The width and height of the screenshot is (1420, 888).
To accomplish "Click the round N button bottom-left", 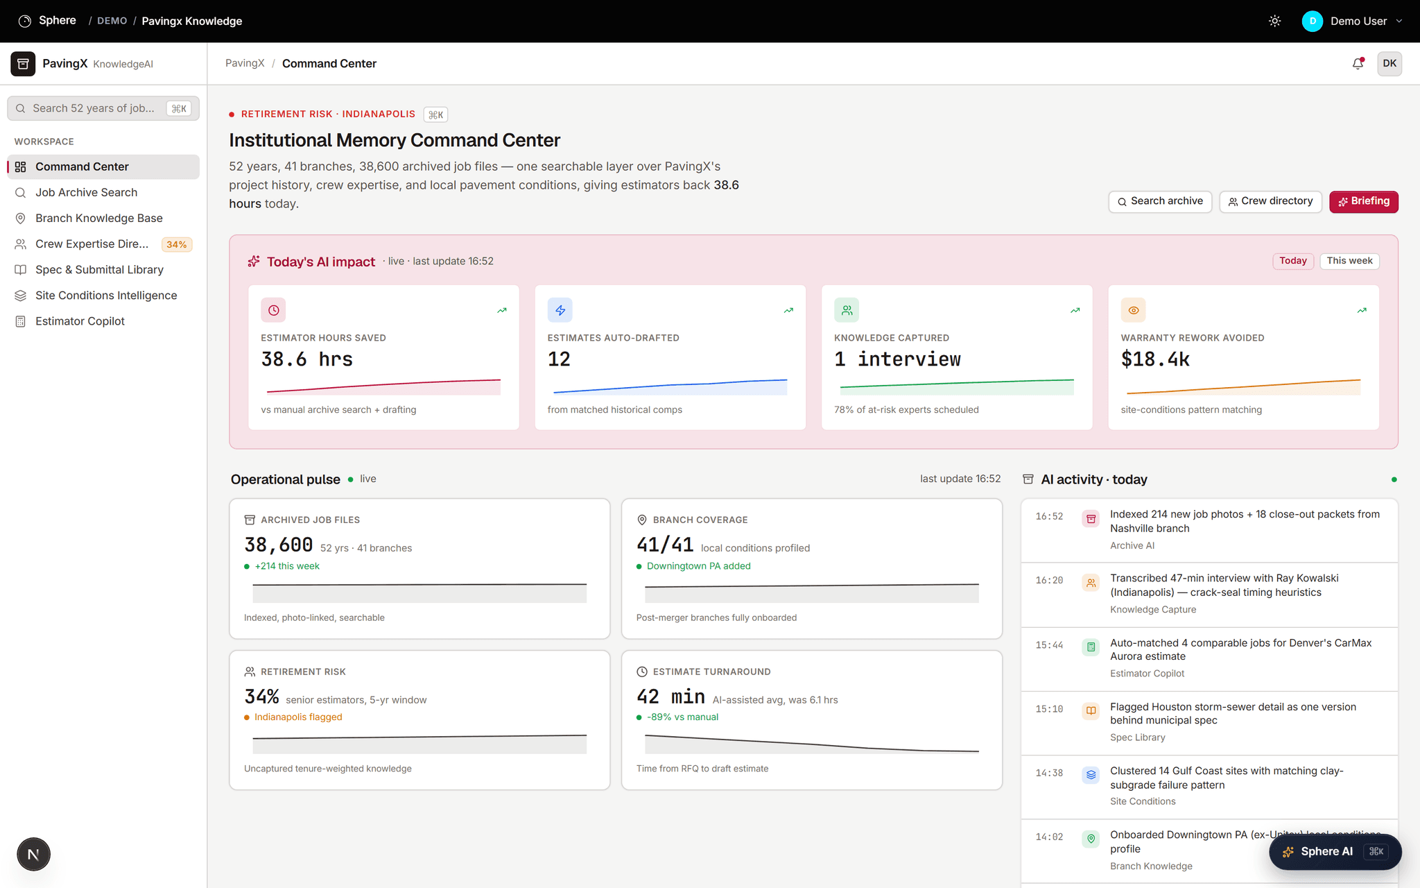I will coord(33,854).
